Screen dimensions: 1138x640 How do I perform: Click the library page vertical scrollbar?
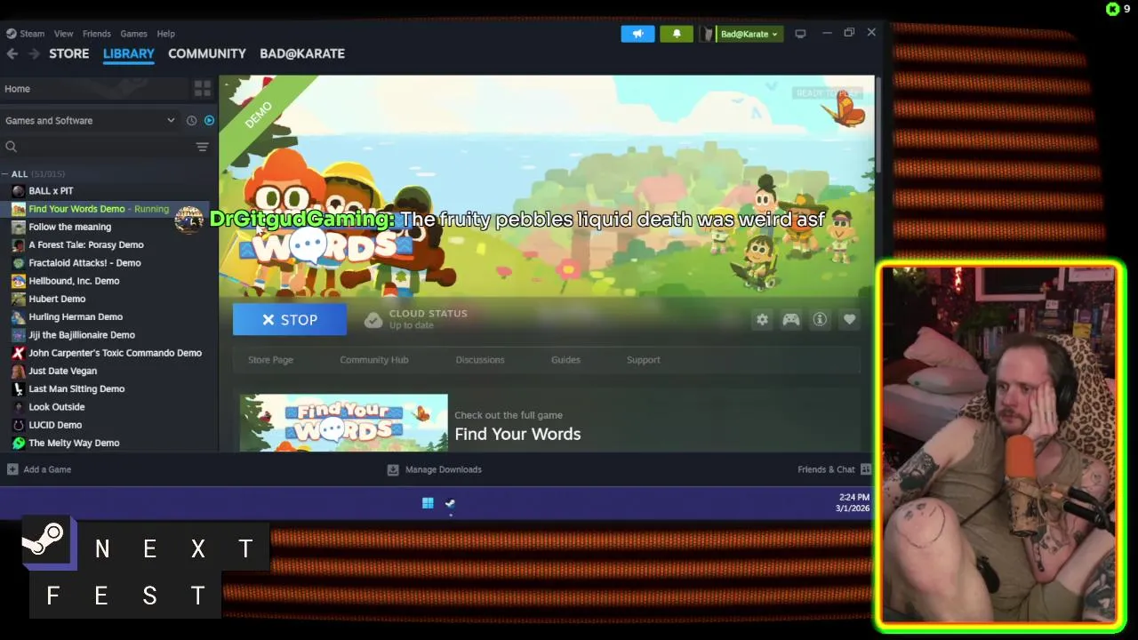878,124
